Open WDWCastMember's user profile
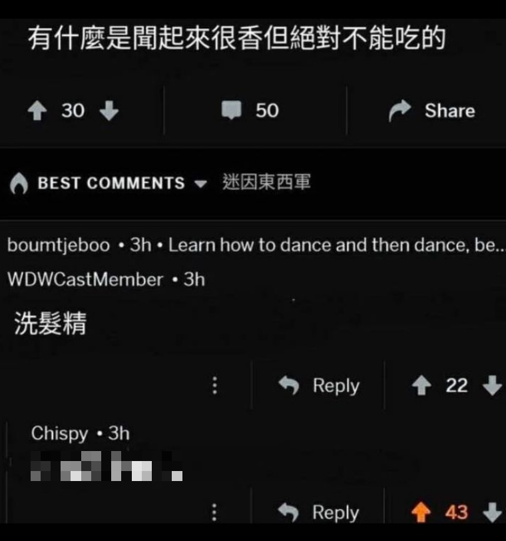The image size is (506, 541). pos(85,279)
